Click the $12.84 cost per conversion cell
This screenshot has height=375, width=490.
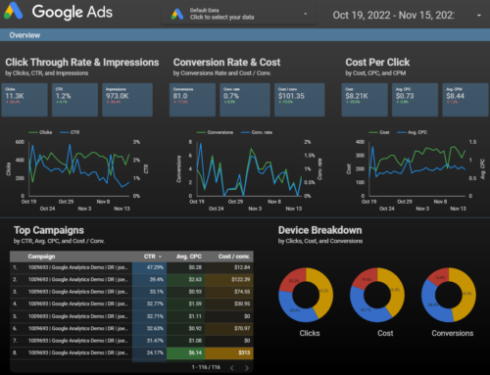[229, 267]
